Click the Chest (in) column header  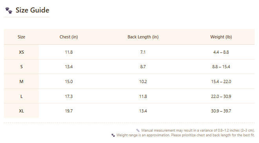pyautogui.click(x=69, y=37)
